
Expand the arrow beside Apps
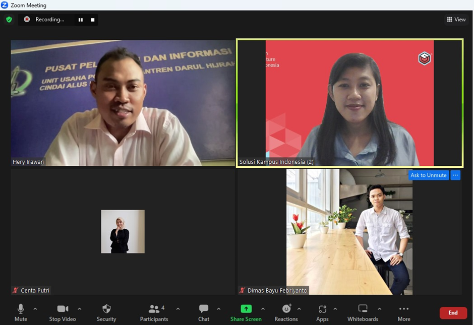pyautogui.click(x=335, y=309)
